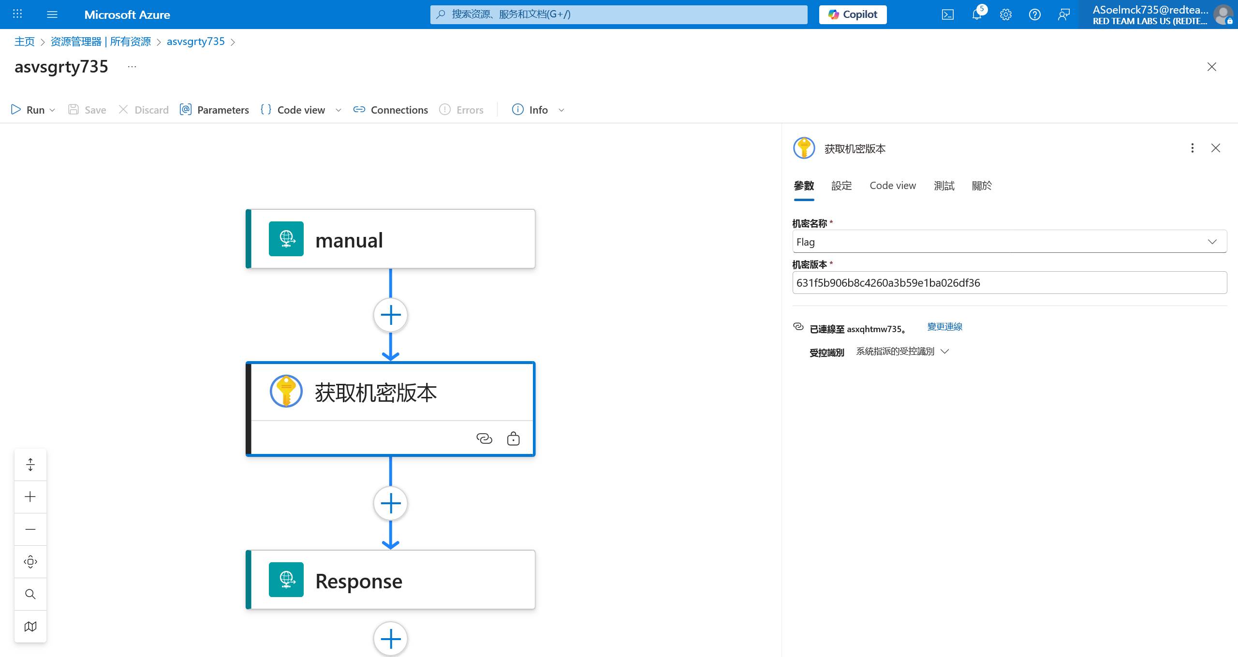This screenshot has width=1238, height=657.
Task: Switch to the 設定 tab
Action: point(841,186)
